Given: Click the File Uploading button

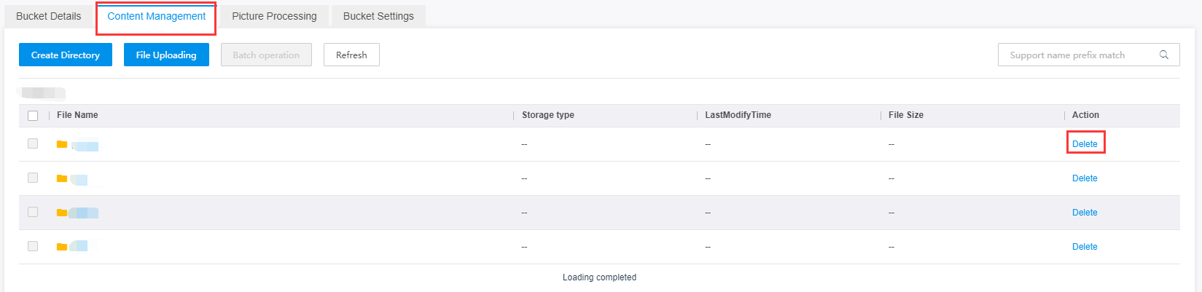Looking at the screenshot, I should 166,55.
